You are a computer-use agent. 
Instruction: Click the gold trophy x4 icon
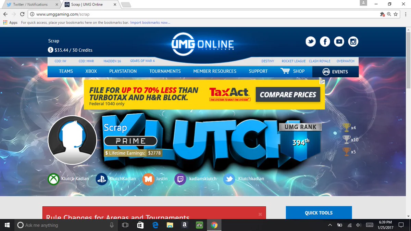click(x=346, y=127)
